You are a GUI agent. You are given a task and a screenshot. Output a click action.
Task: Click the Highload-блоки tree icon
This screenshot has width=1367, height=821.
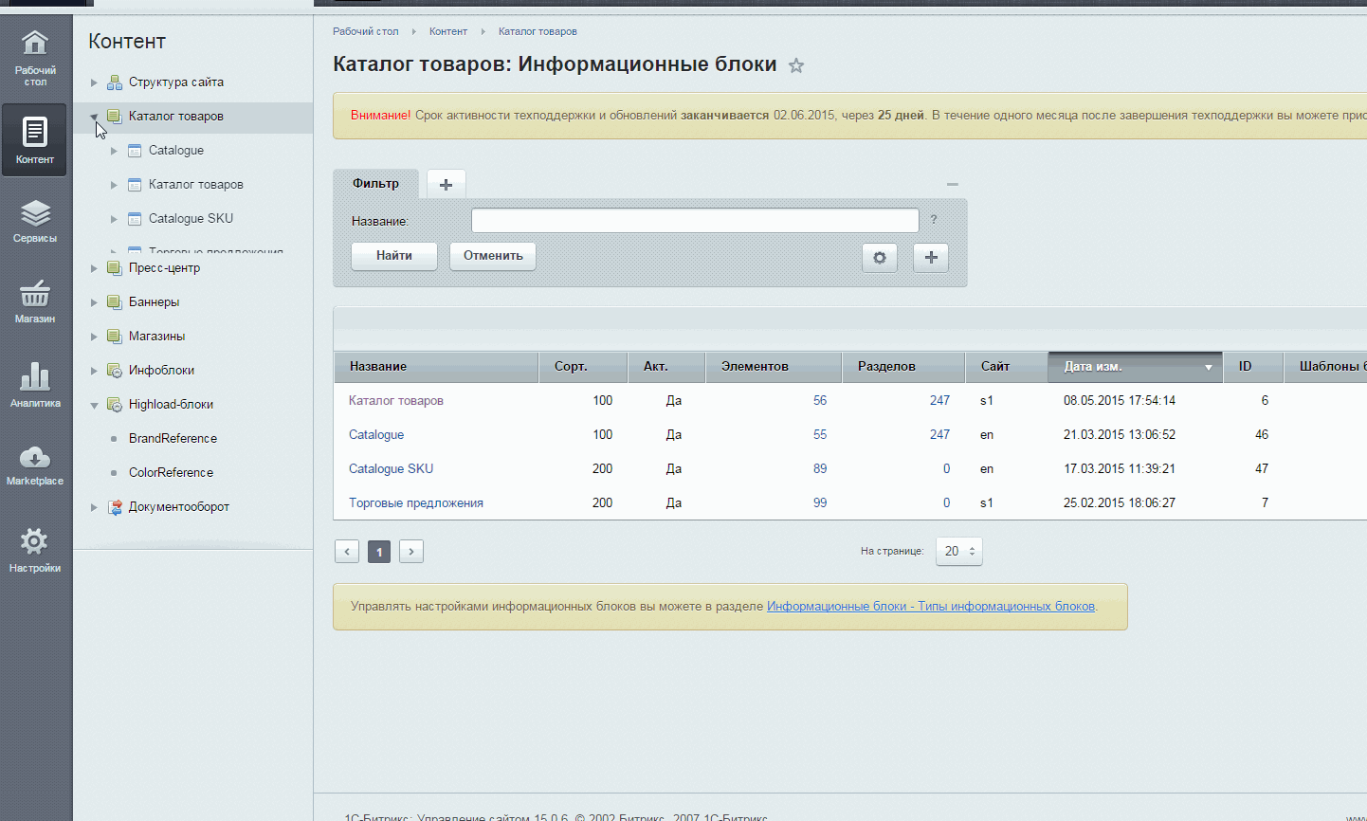coord(115,405)
